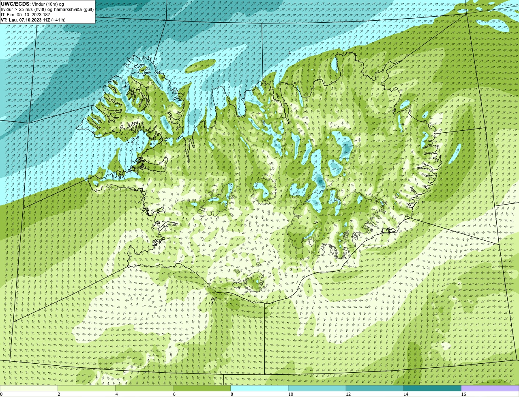Screen dimensions: 519x397
Task: Click the '6' scale label
Action: point(174,394)
